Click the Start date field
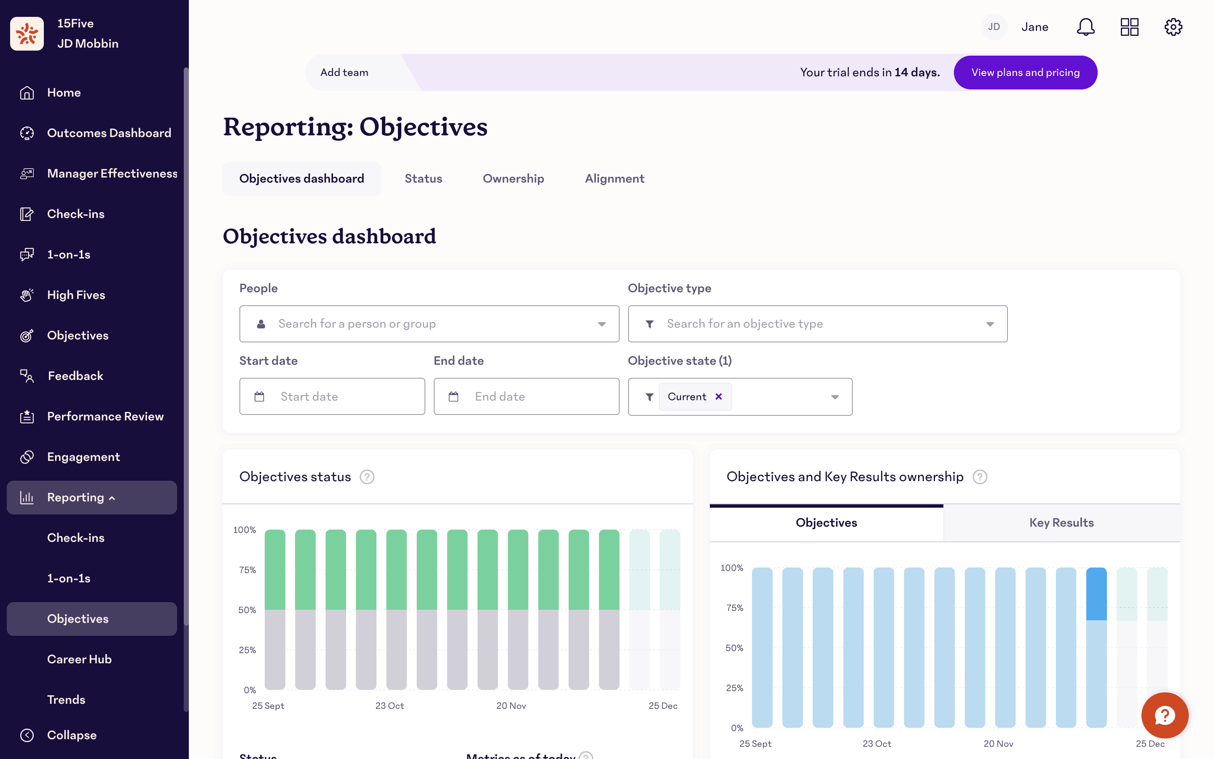This screenshot has width=1214, height=759. click(x=332, y=396)
